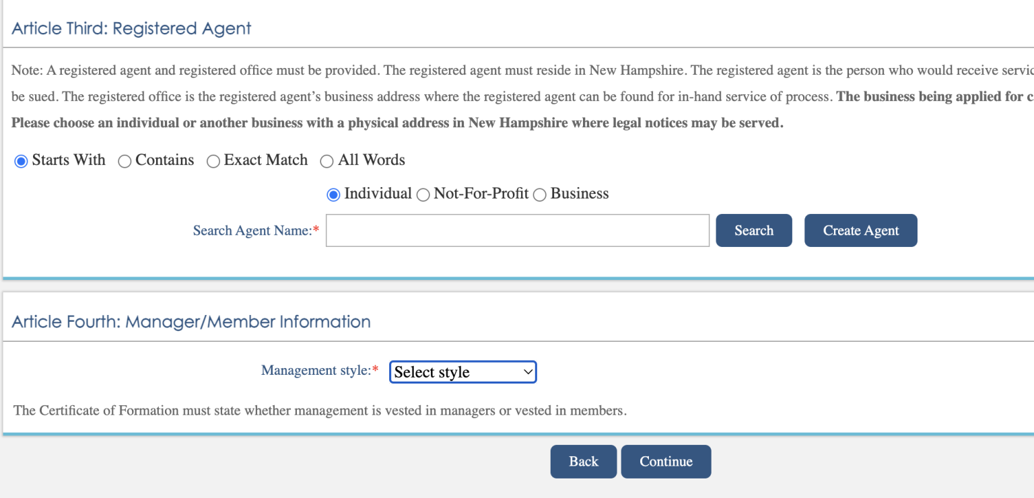This screenshot has height=498, width=1034.
Task: Select Exact Match search mode
Action: (x=213, y=162)
